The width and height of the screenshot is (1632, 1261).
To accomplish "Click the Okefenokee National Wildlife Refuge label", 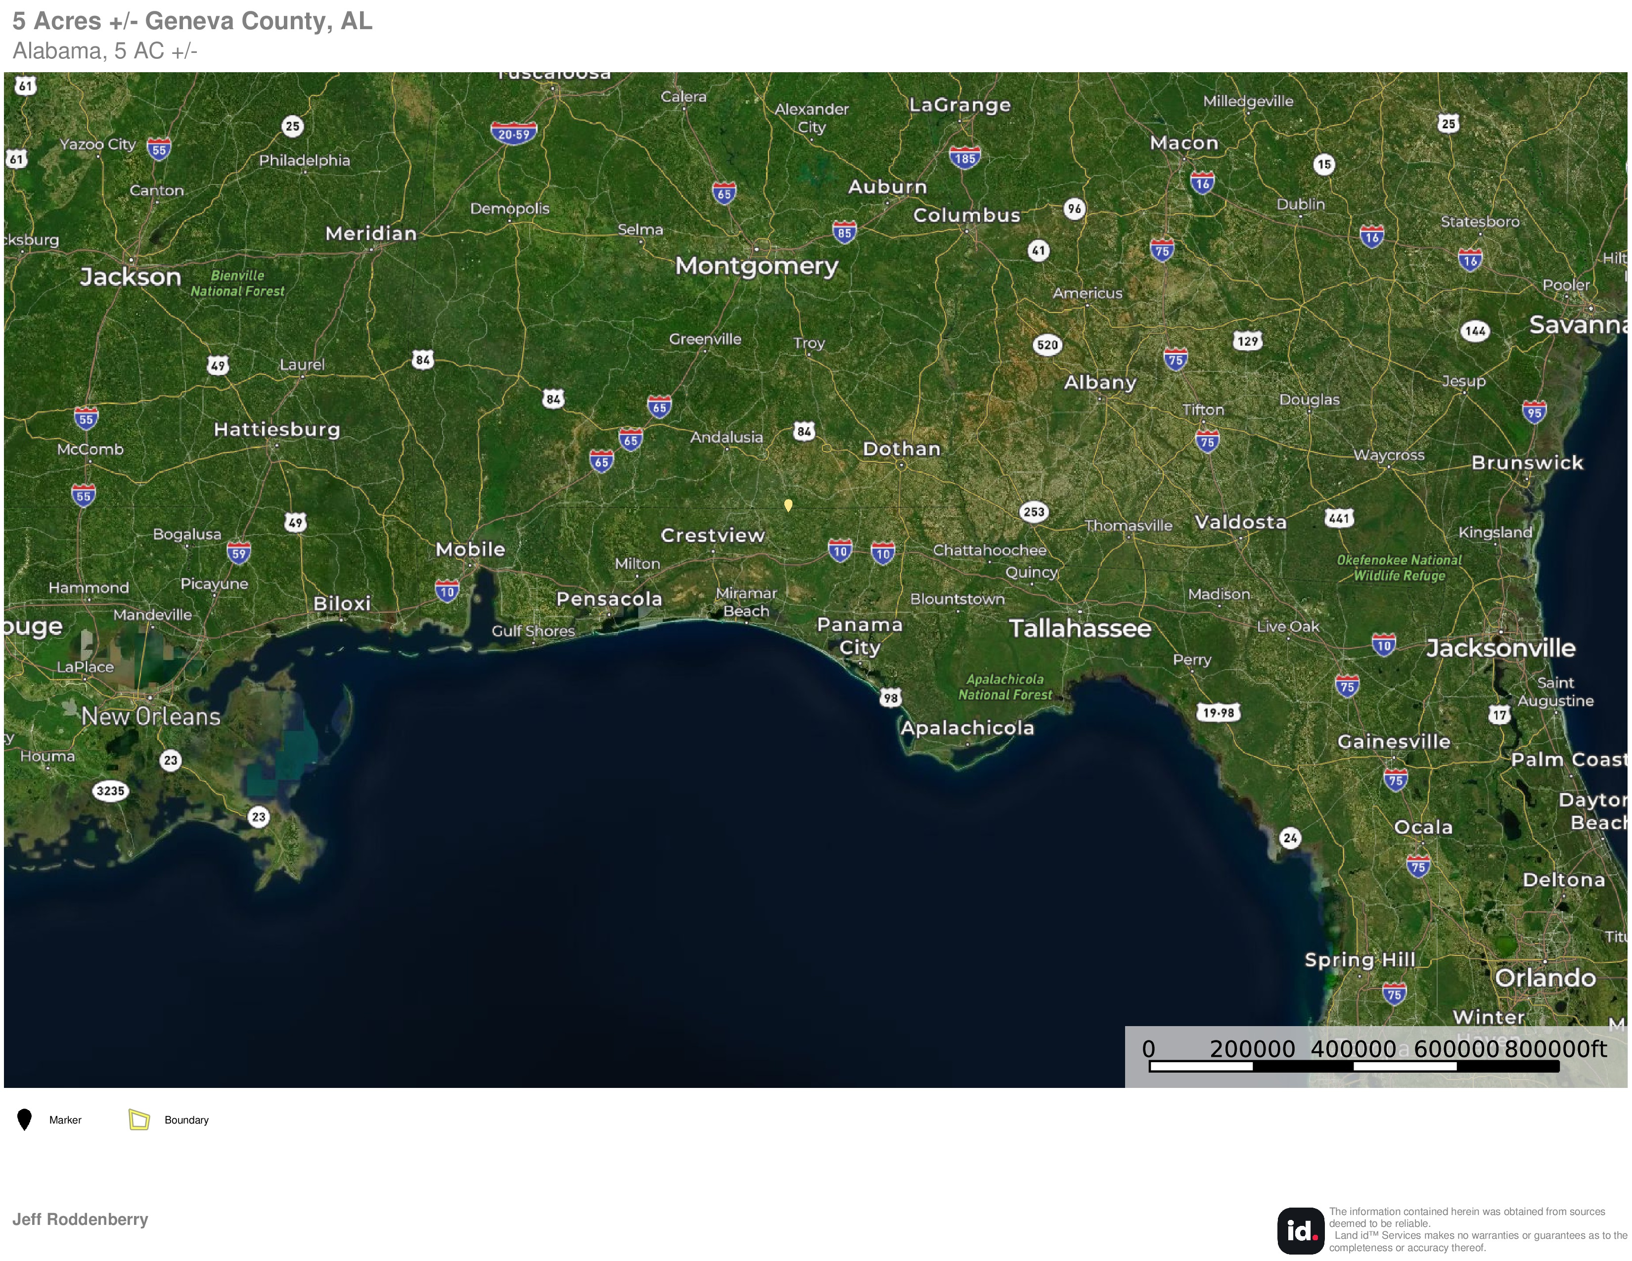I will [1399, 568].
